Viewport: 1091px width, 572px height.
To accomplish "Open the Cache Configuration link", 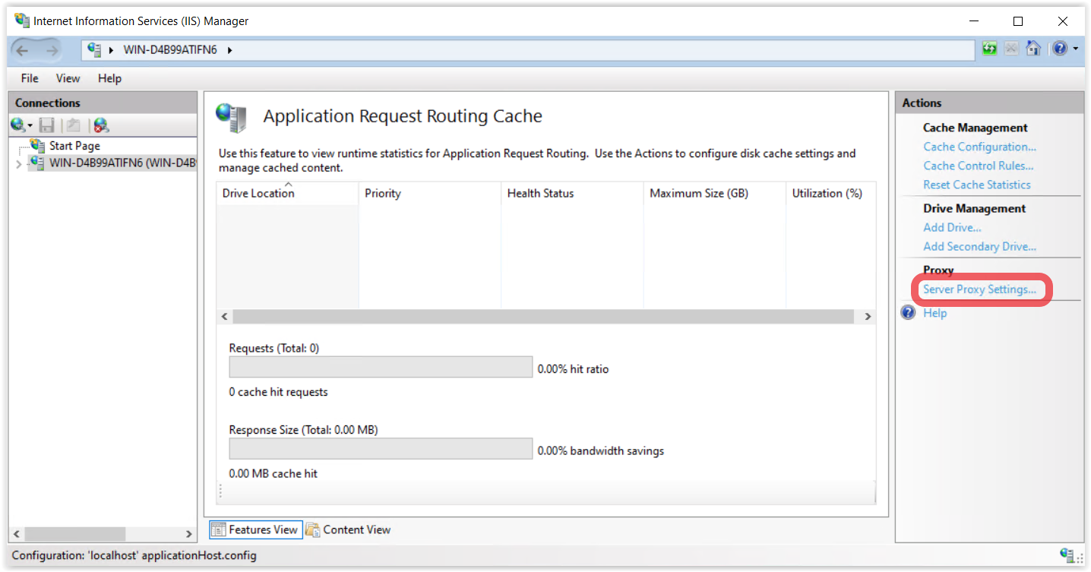I will pyautogui.click(x=979, y=147).
